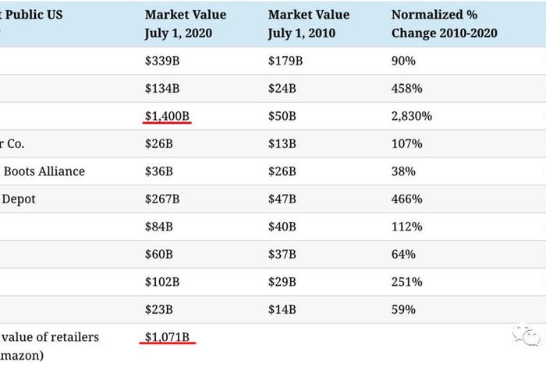Click the 2,830% change cell
This screenshot has height=366, width=546.
coord(412,116)
